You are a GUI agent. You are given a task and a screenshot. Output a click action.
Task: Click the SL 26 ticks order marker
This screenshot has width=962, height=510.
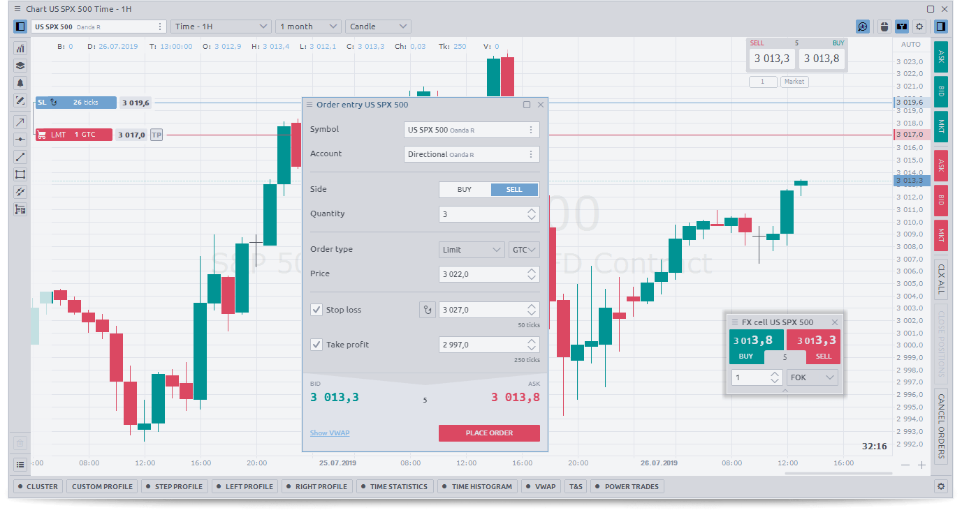[76, 103]
